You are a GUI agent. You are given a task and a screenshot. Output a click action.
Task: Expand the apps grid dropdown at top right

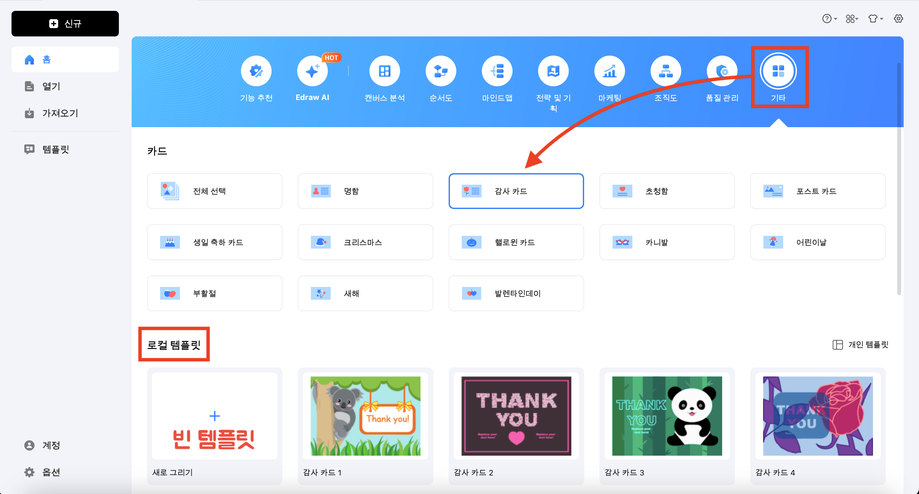[852, 19]
